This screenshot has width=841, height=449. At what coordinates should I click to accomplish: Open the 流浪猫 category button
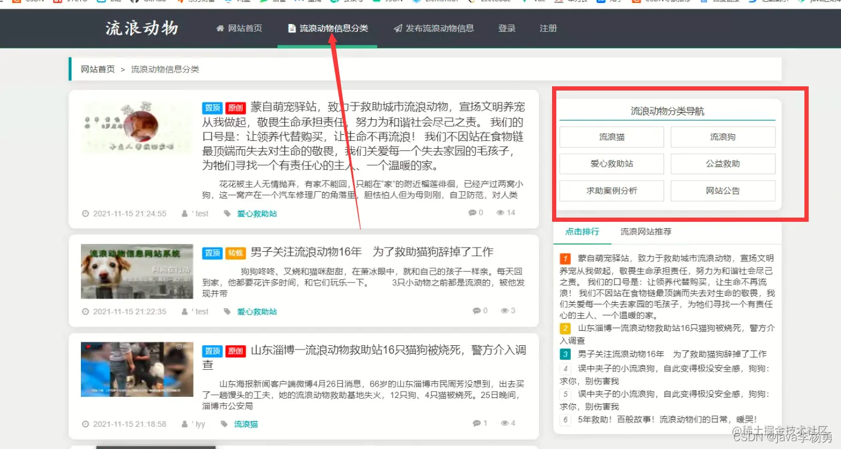click(611, 137)
